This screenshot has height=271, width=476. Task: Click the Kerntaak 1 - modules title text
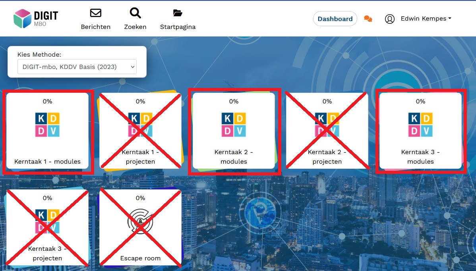click(x=47, y=161)
